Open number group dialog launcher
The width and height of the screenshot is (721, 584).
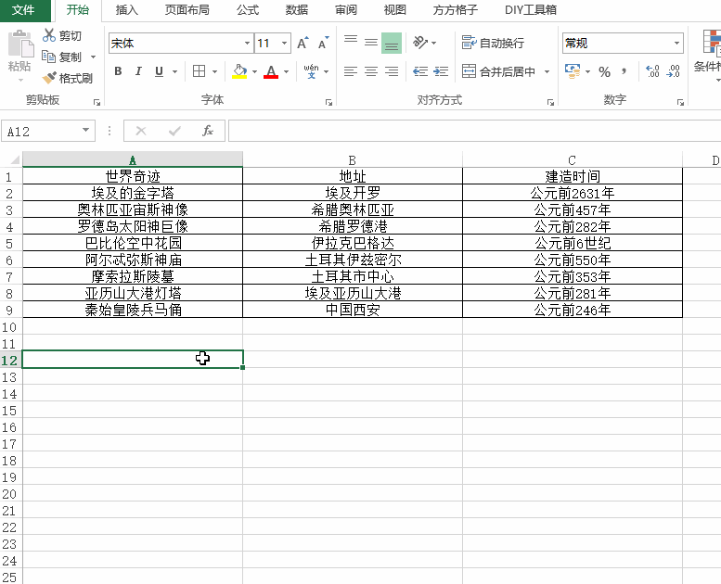tap(680, 103)
